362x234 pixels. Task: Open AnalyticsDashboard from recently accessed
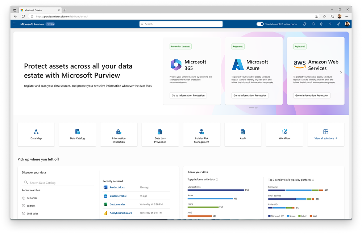point(121,213)
